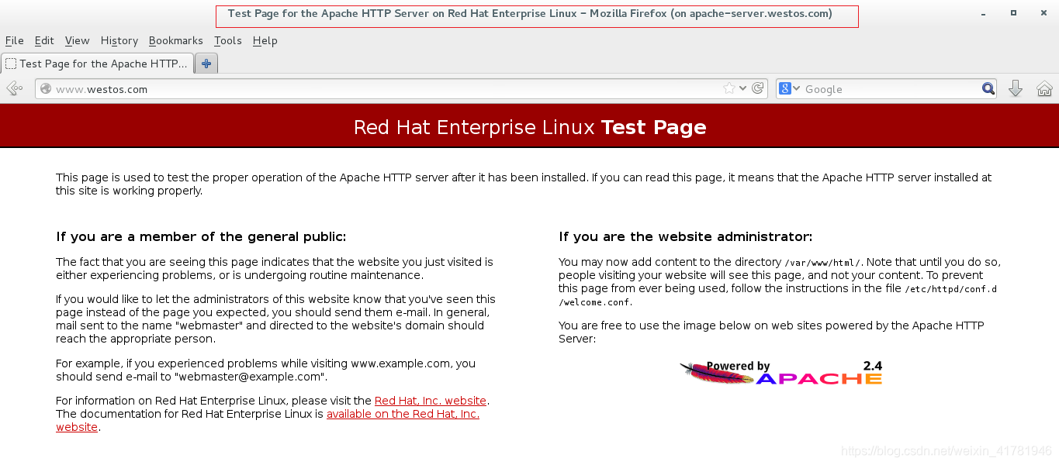Follow the Red Hat, Inc. website link
Viewport: 1059px width, 465px height.
(x=431, y=401)
